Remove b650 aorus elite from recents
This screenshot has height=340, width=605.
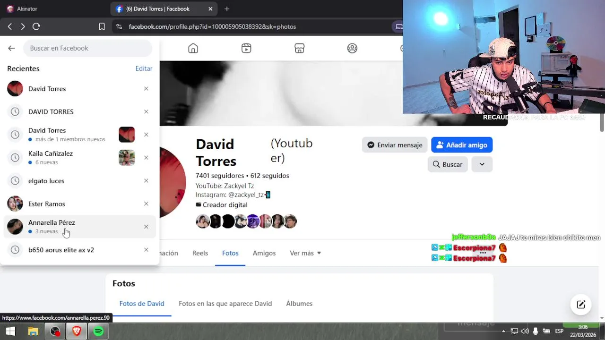(x=146, y=250)
